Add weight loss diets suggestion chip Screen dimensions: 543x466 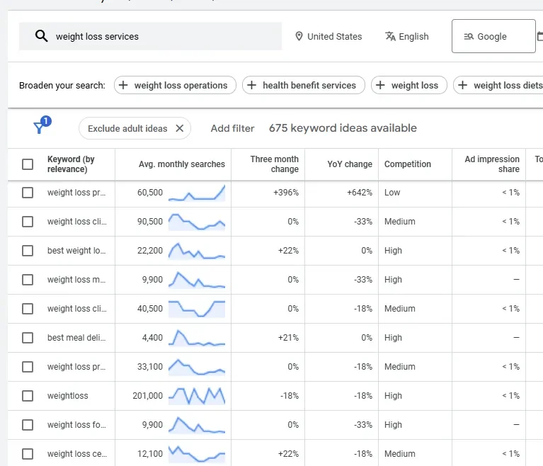point(497,85)
